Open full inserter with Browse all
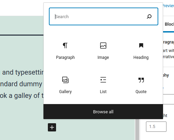The height and width of the screenshot is (140, 174). point(103,112)
